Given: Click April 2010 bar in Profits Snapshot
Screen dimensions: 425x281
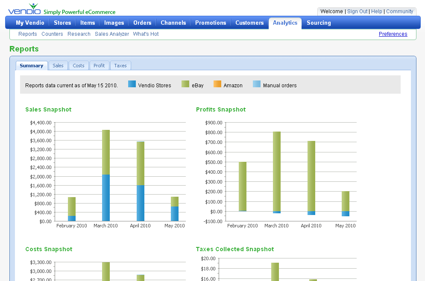Looking at the screenshot, I should click(311, 177).
